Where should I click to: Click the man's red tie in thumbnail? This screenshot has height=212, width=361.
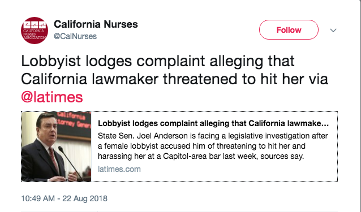tap(54, 159)
